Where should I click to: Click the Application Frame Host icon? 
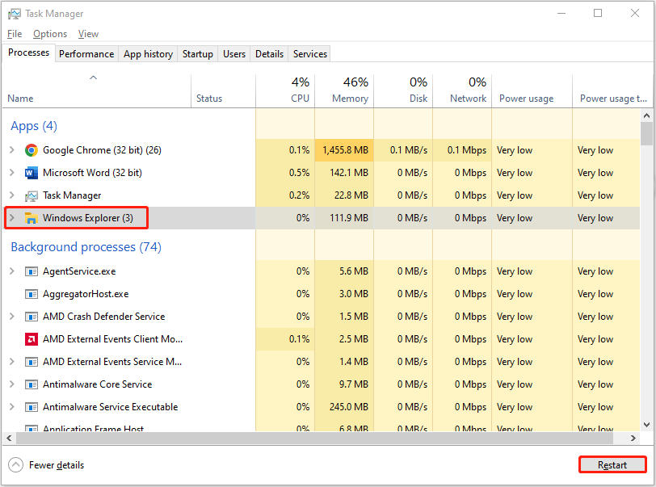pyautogui.click(x=31, y=427)
